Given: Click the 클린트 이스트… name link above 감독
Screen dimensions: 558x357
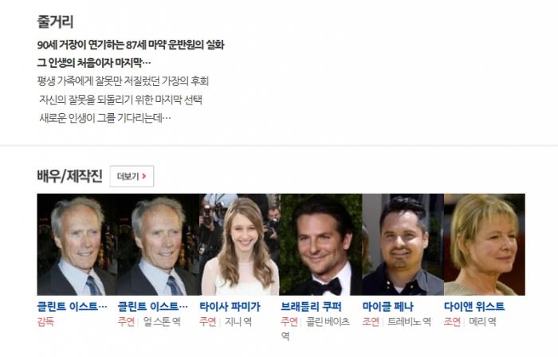Looking at the screenshot, I should [x=73, y=306].
